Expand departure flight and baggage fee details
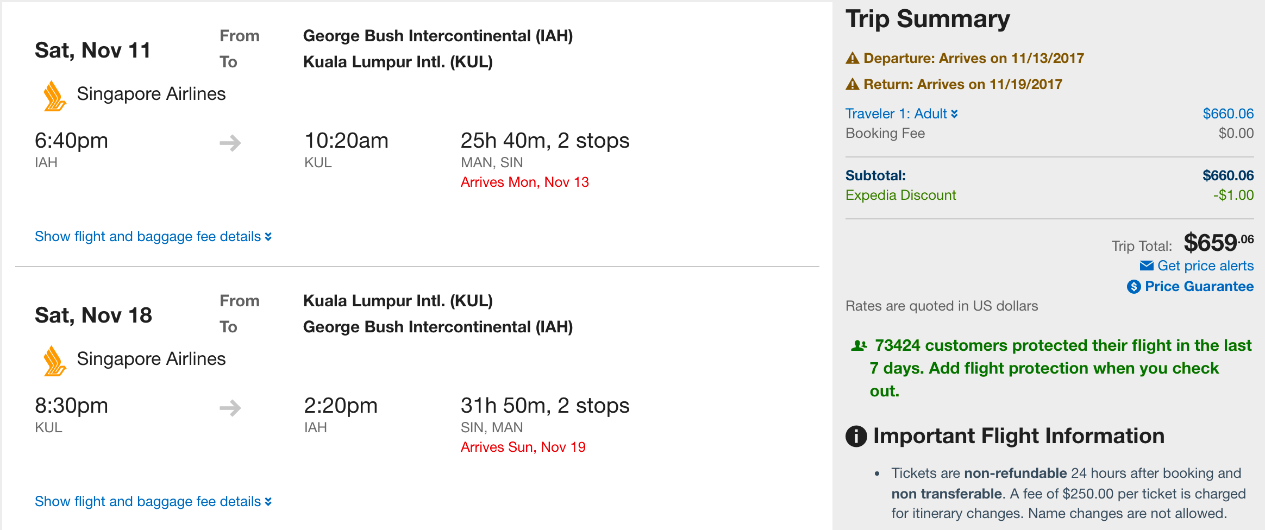This screenshot has width=1265, height=530. pyautogui.click(x=153, y=237)
